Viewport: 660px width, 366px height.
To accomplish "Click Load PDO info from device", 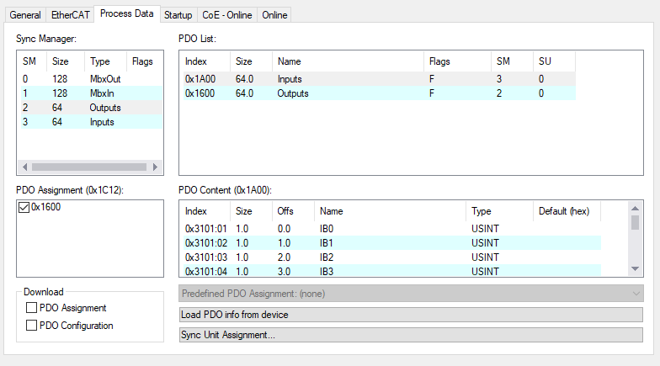I will point(411,315).
